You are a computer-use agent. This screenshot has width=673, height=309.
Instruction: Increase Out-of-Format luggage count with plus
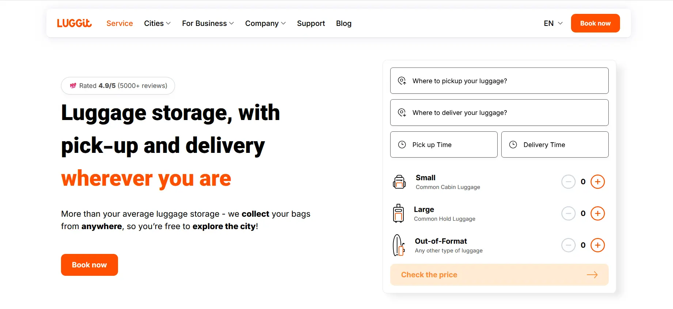click(x=598, y=245)
